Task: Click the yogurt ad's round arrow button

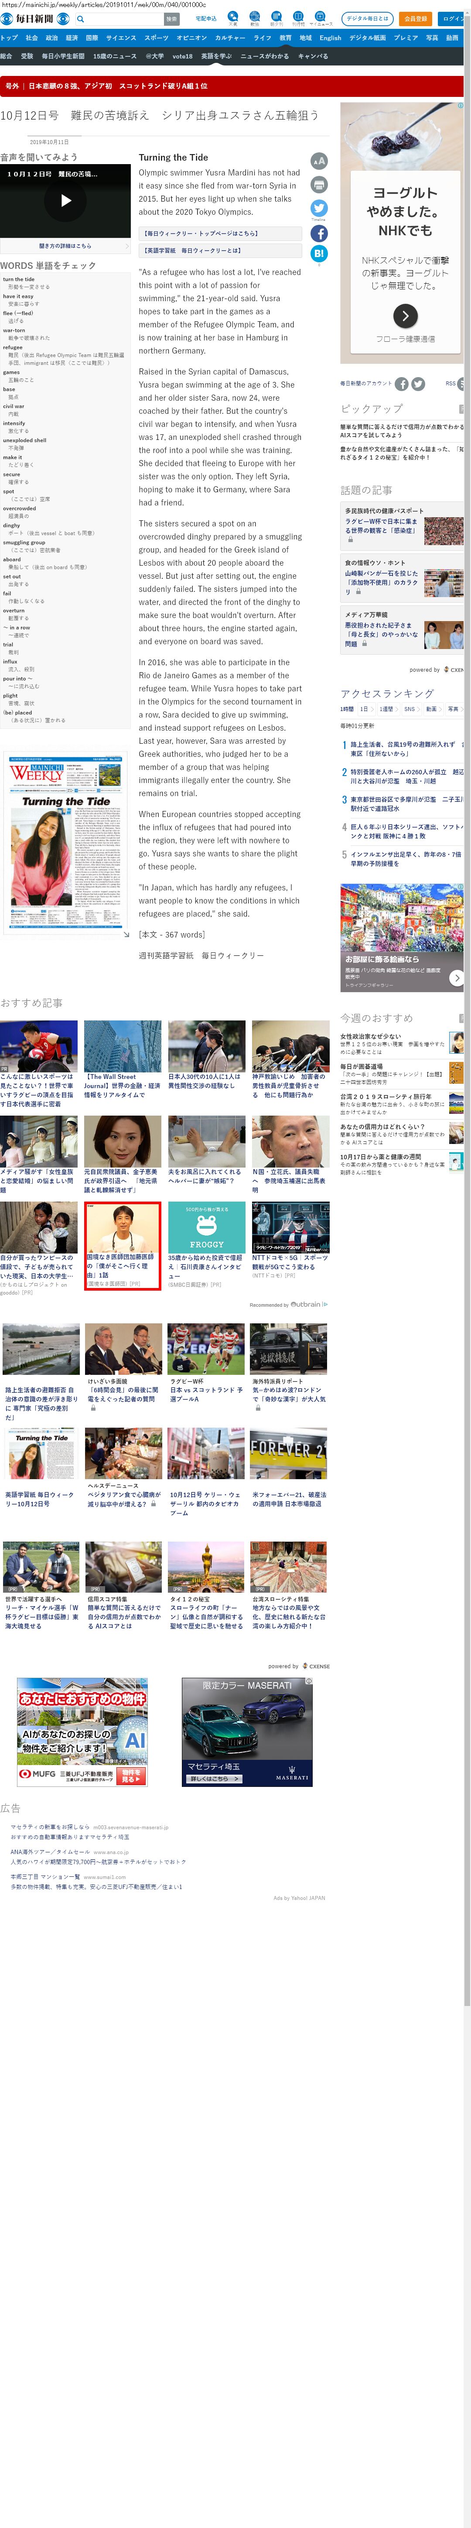Action: point(405,315)
